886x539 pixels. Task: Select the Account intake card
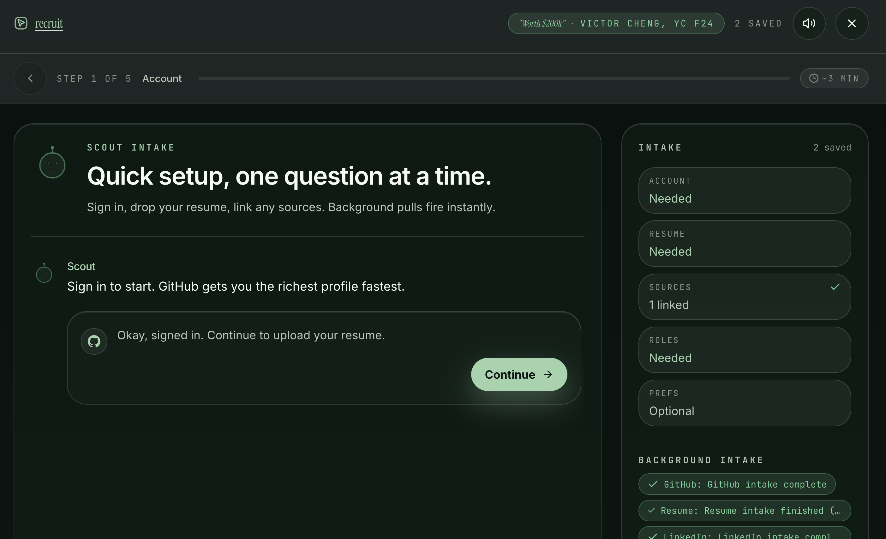click(x=744, y=190)
